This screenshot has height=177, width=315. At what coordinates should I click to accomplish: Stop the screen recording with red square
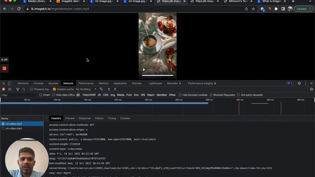pyautogui.click(x=4, y=69)
